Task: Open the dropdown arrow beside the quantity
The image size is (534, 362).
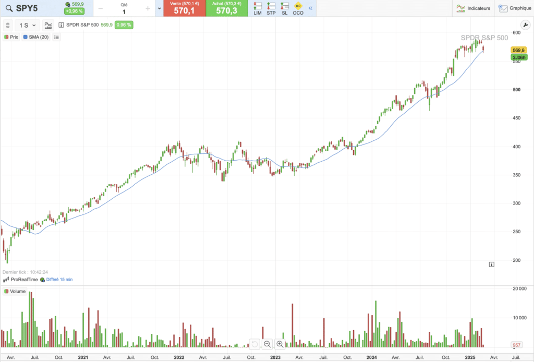Action: click(x=159, y=8)
